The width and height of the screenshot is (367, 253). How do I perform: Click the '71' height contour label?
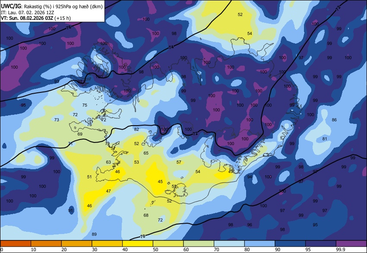[70, 143]
